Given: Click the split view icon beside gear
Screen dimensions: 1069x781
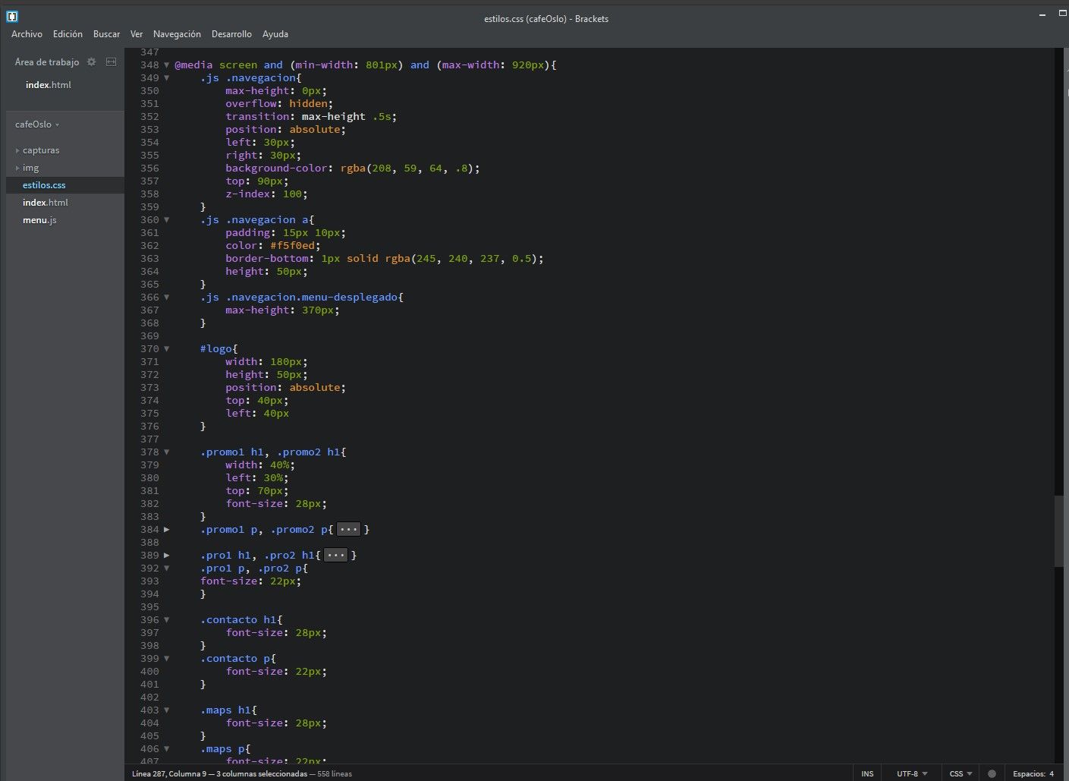Looking at the screenshot, I should tap(111, 61).
